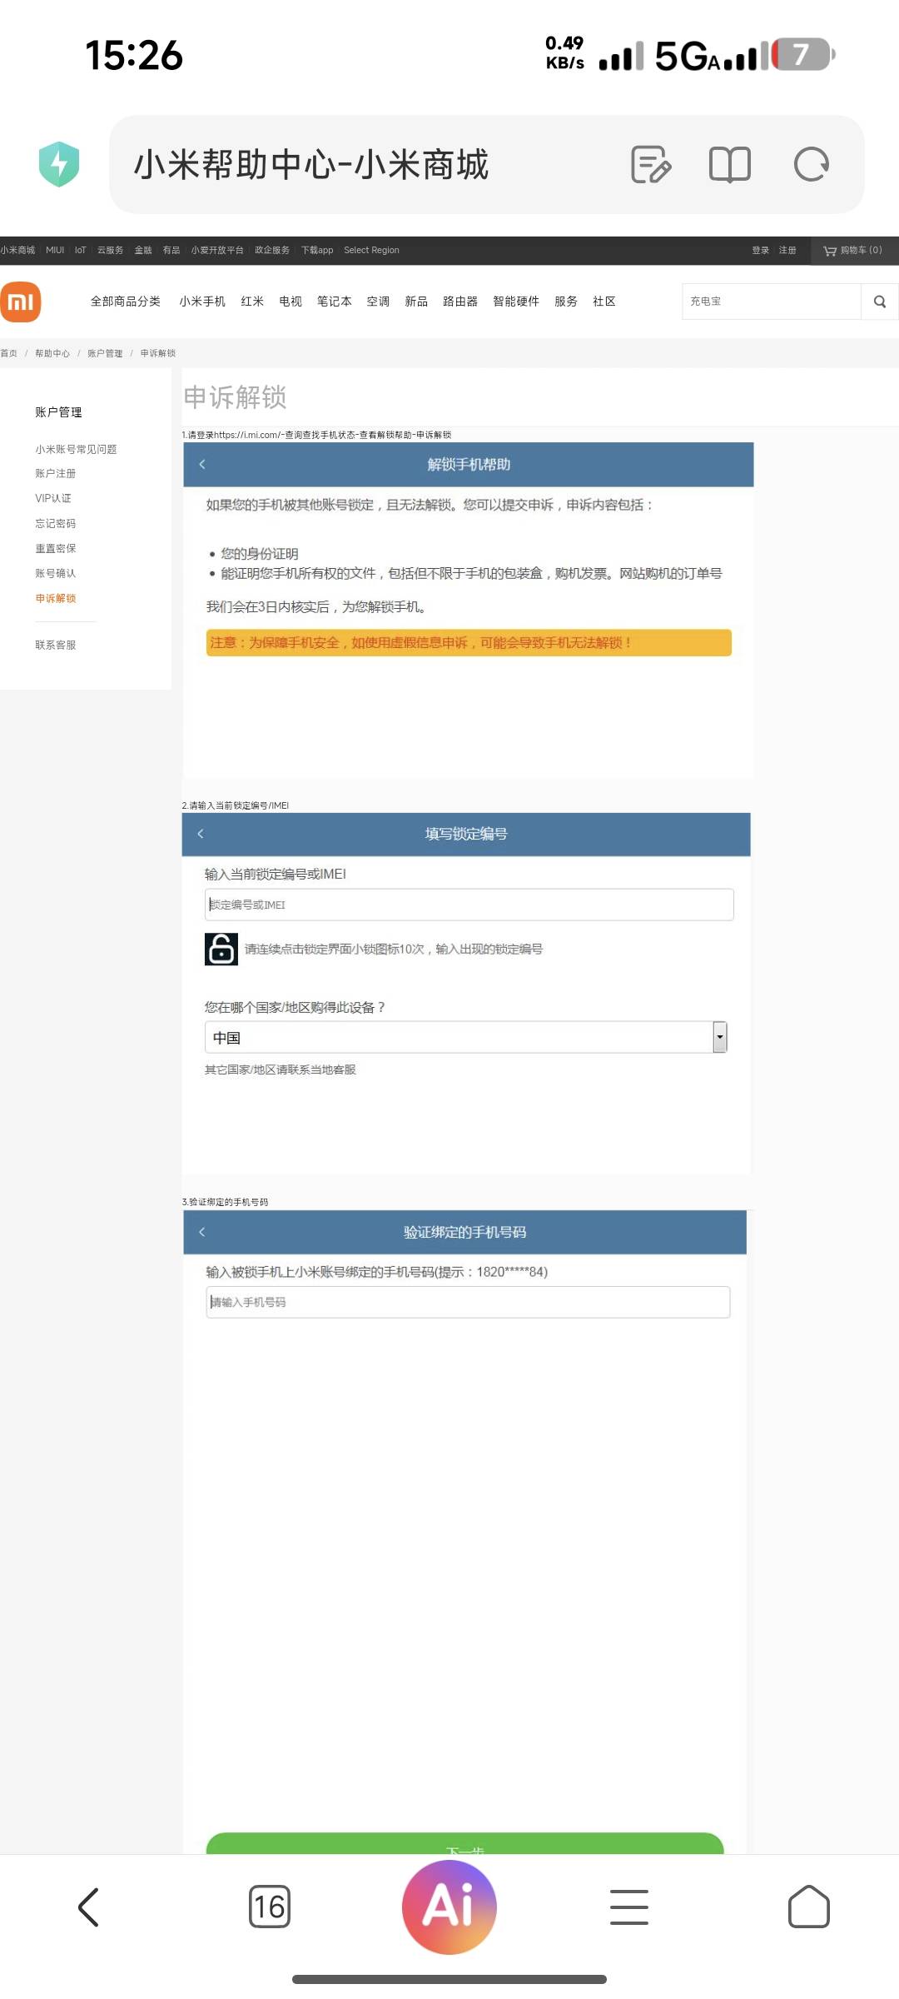
Task: Open 小米账号常见问题 sidebar link
Action: (x=76, y=449)
